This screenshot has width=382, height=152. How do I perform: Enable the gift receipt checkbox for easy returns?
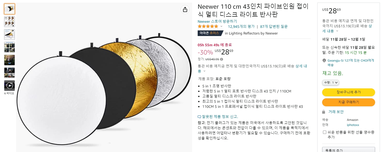click(x=324, y=132)
